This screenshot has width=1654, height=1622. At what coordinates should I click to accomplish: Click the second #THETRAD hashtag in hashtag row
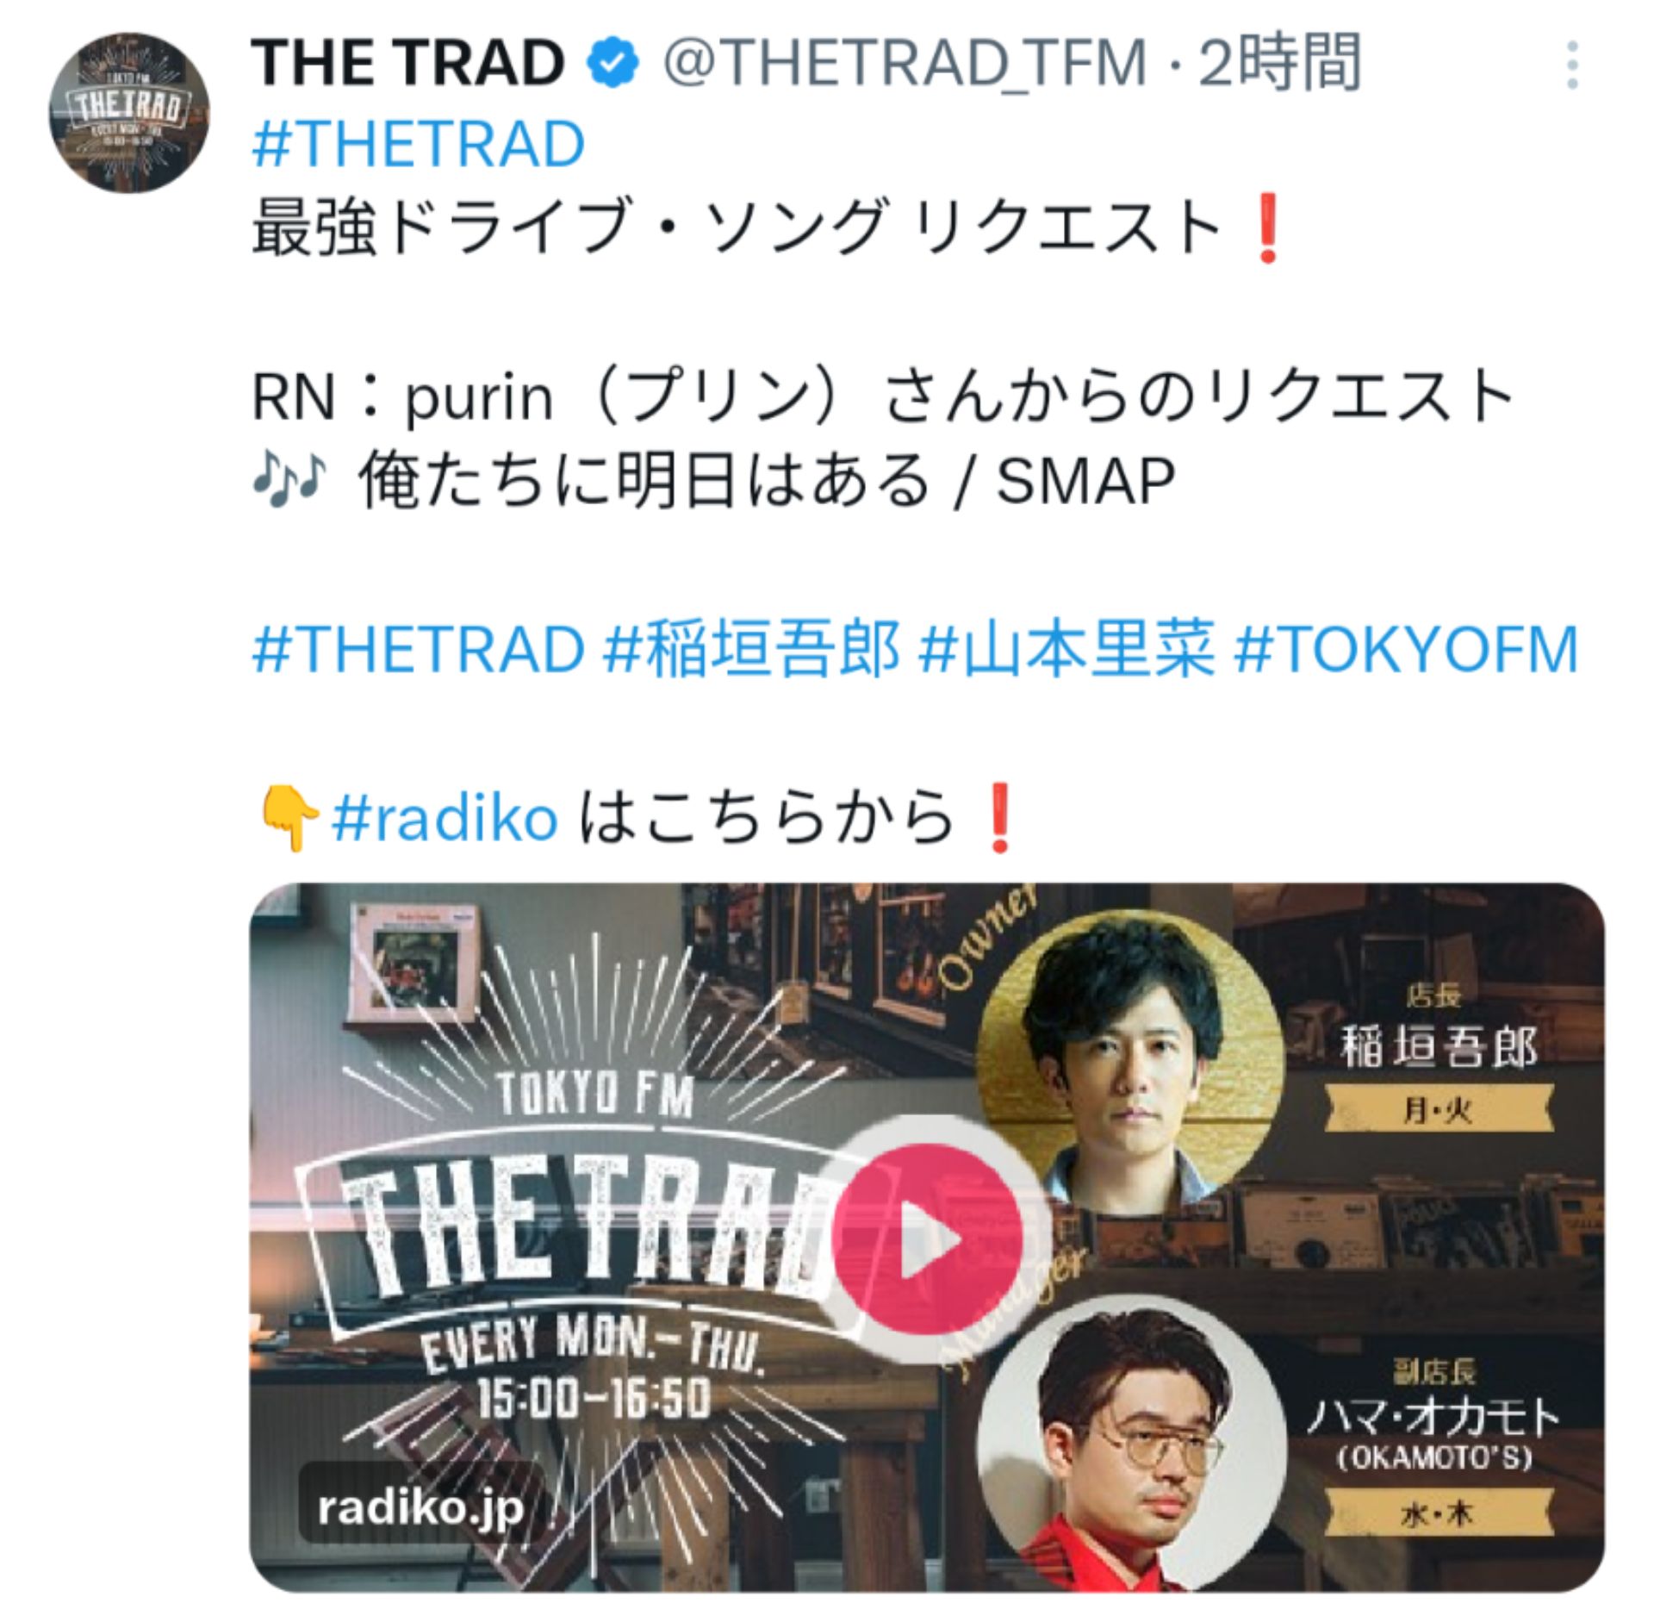pos(419,650)
